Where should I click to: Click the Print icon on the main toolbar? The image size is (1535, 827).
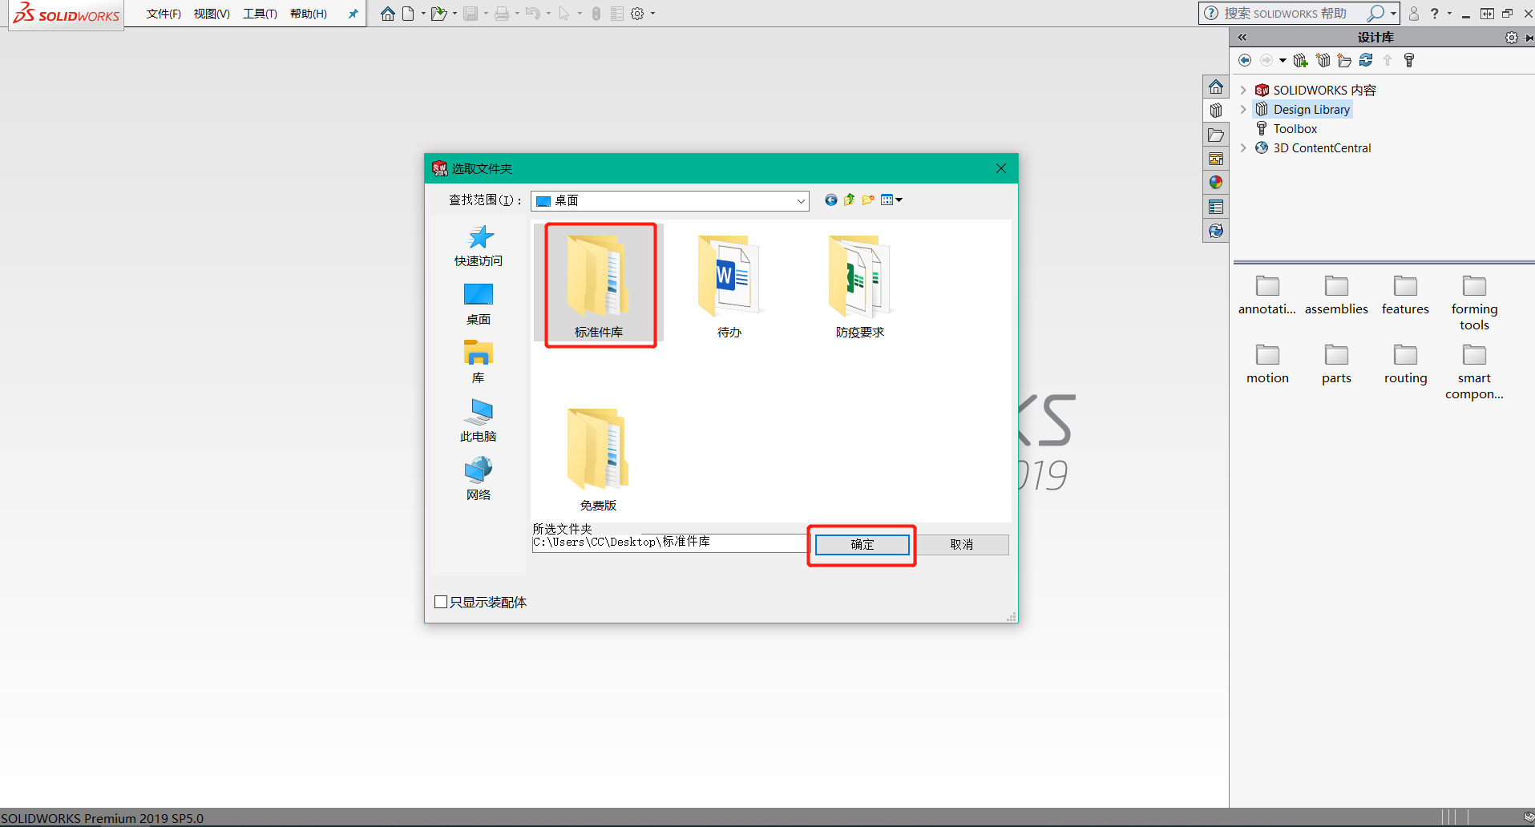coord(500,13)
